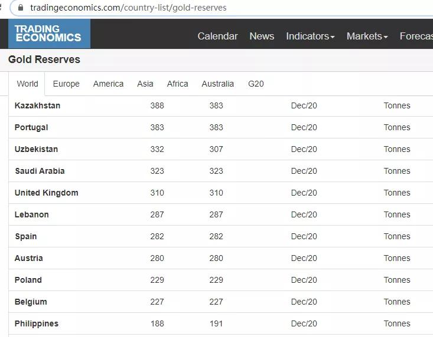Open the Portugal country link
This screenshot has width=433, height=337.
31,127
